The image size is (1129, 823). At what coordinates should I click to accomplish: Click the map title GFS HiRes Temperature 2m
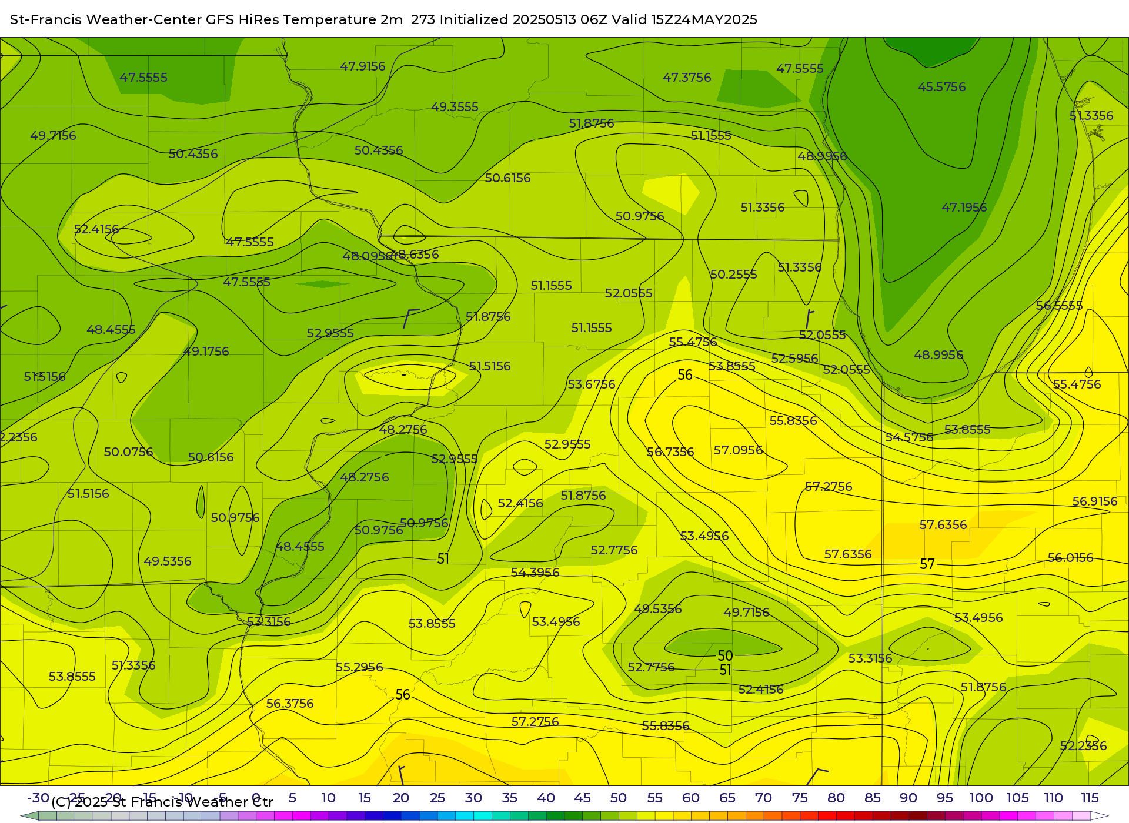point(304,19)
